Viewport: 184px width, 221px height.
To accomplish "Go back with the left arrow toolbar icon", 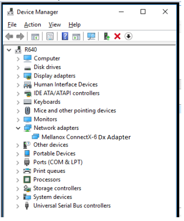I will 9,36.
